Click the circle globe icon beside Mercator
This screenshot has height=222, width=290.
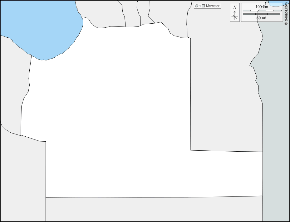point(196,6)
